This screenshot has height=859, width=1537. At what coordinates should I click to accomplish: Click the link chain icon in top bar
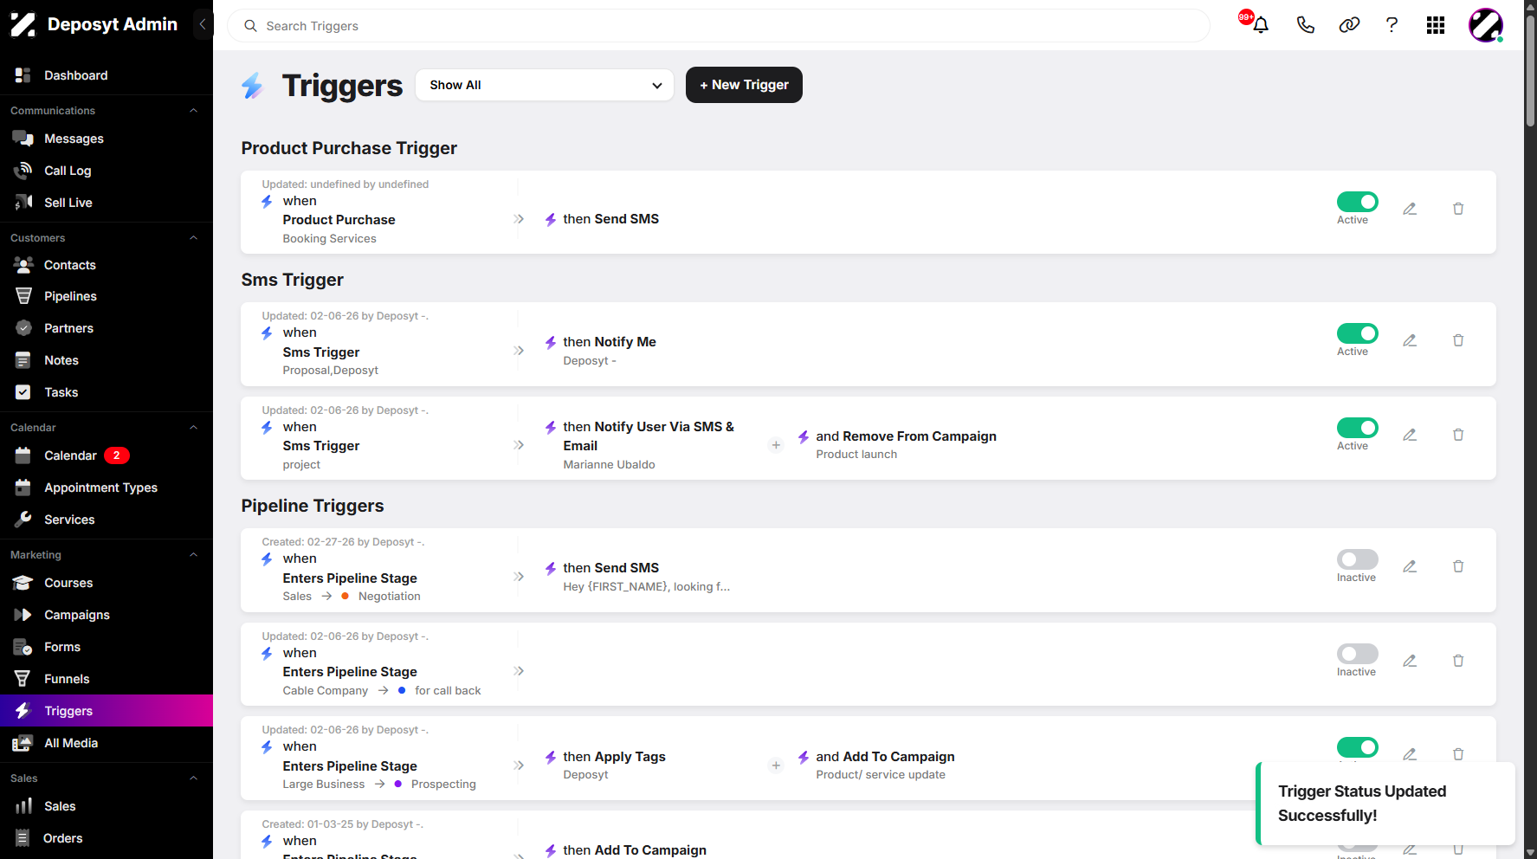tap(1349, 25)
